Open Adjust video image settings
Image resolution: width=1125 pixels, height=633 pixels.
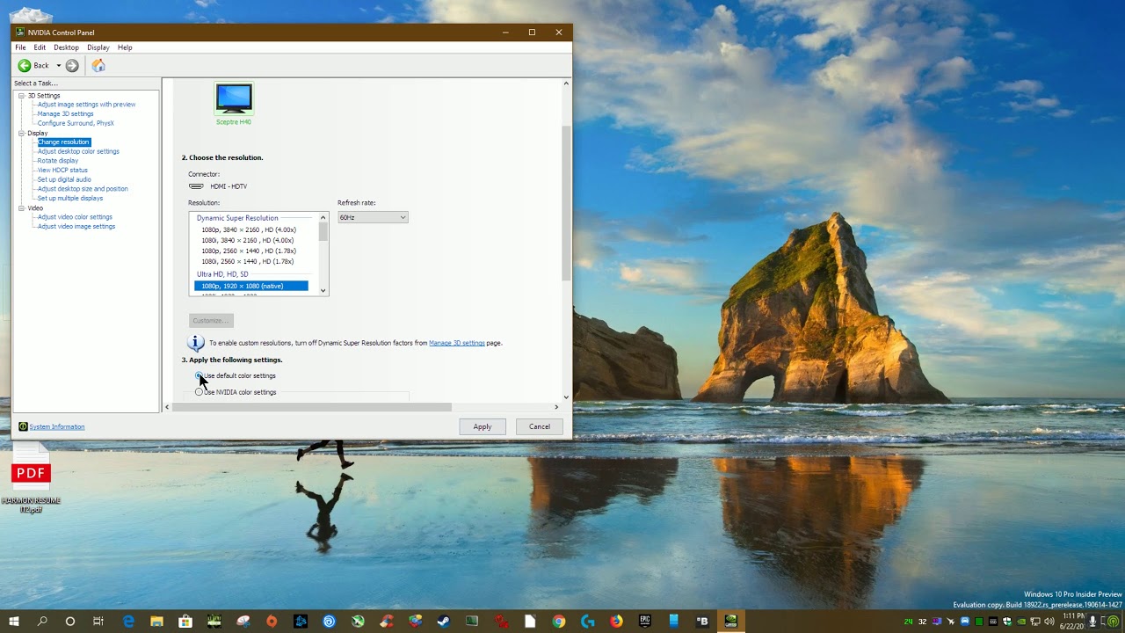pyautogui.click(x=76, y=226)
